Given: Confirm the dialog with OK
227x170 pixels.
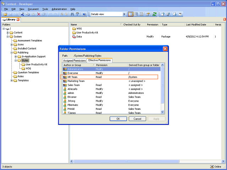Looking at the screenshot, I should 118,119.
